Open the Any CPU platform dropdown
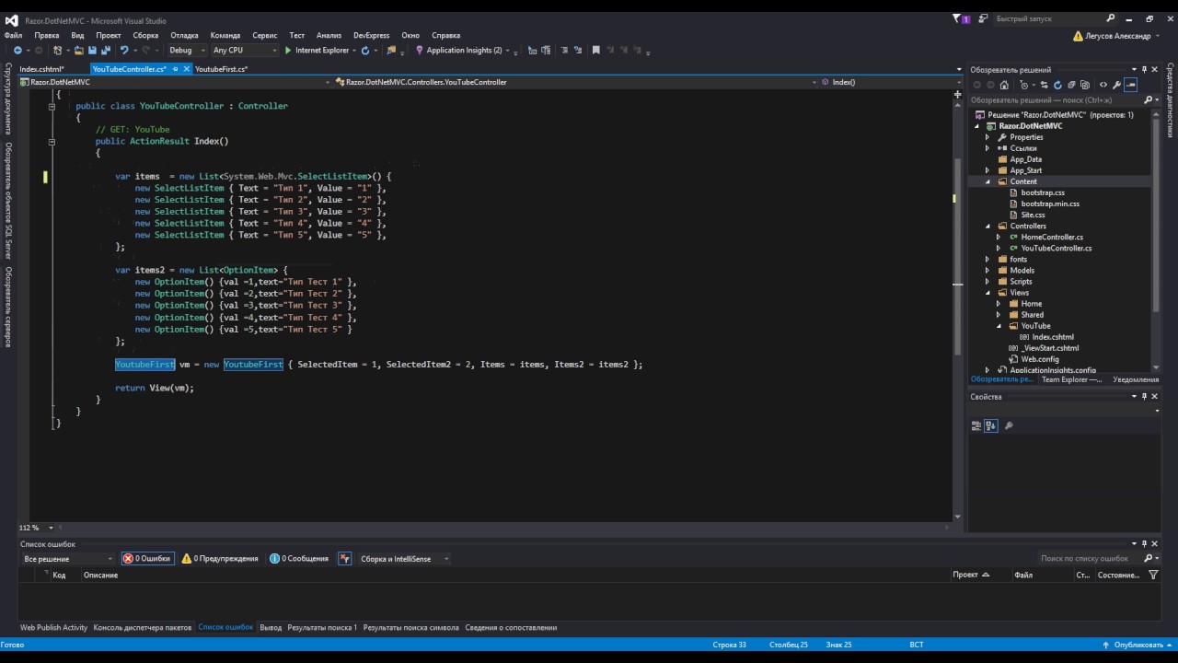 244,50
